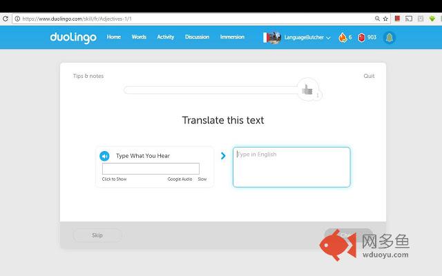Click the thumbs-up progress icon
The height and width of the screenshot is (276, 442).
pos(308,90)
